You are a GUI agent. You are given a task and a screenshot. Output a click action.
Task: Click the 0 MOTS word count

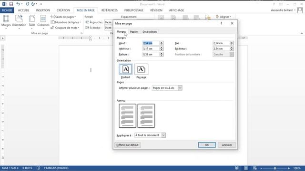27,168
